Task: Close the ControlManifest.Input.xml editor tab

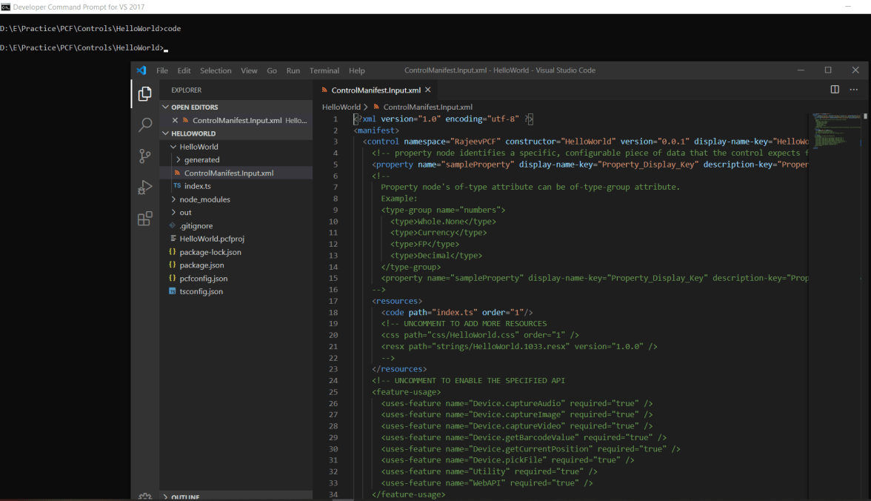Action: 428,90
